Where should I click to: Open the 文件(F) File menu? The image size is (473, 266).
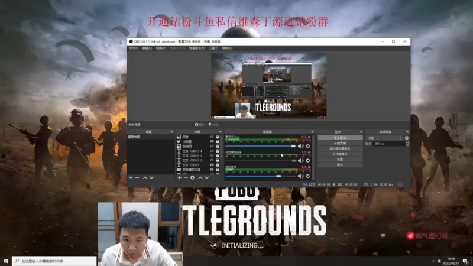click(x=134, y=48)
